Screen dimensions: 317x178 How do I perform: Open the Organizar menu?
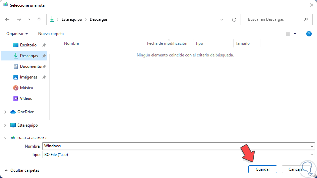(x=17, y=34)
